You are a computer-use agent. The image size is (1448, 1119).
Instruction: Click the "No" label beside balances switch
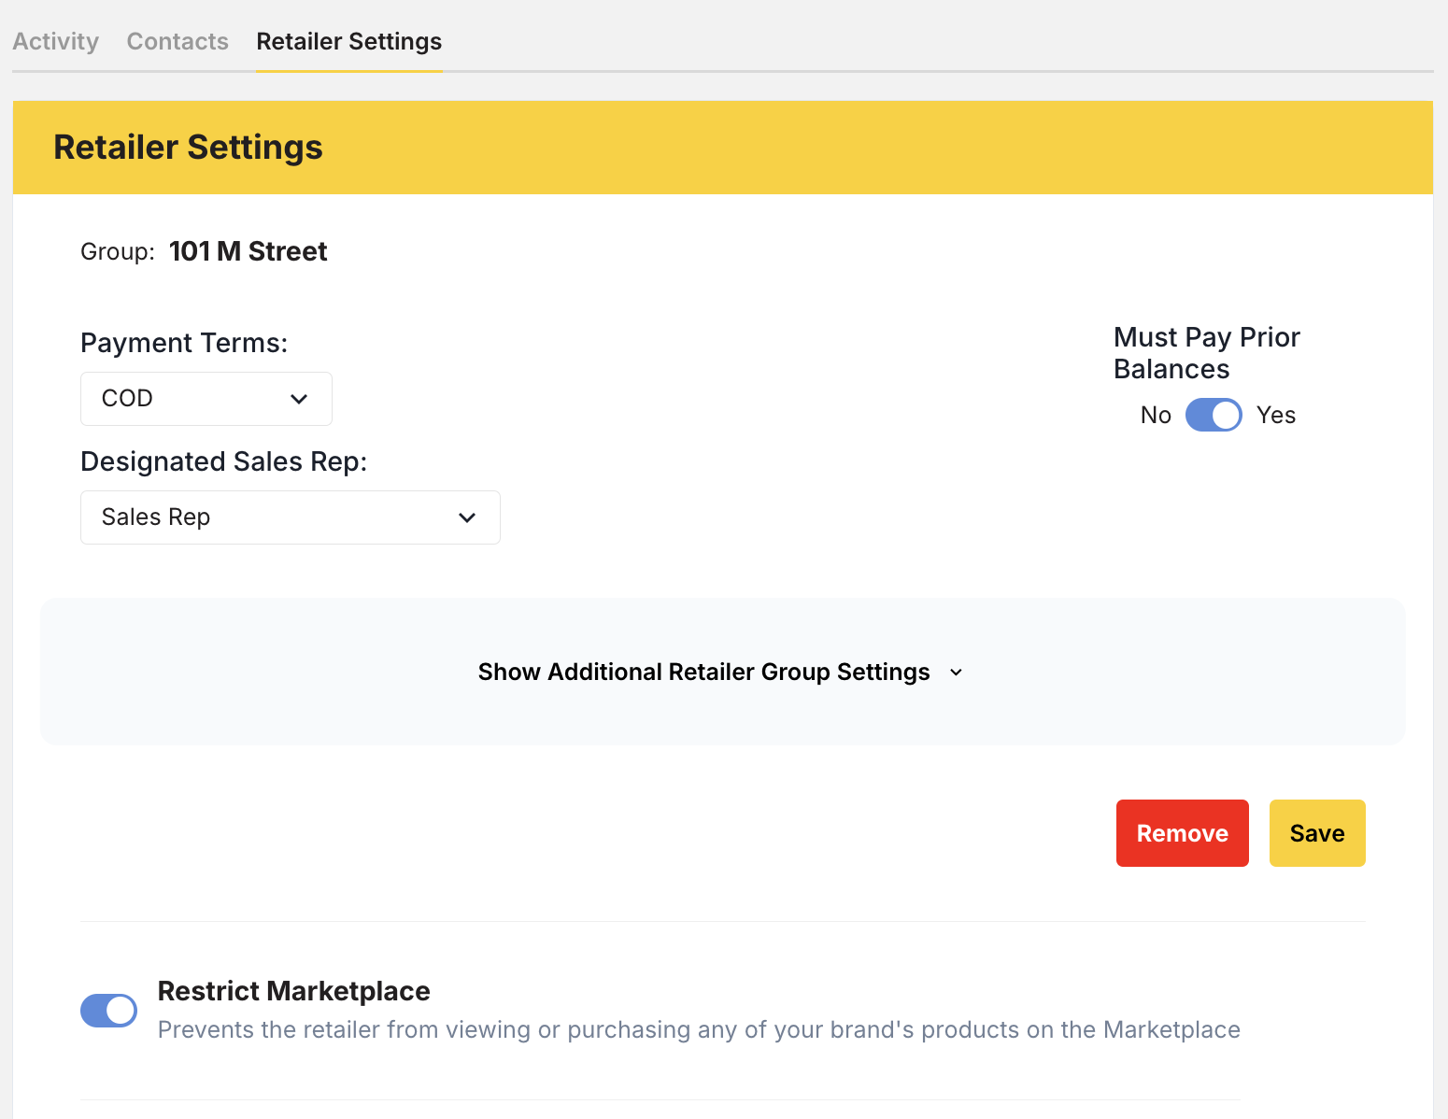[1156, 416]
